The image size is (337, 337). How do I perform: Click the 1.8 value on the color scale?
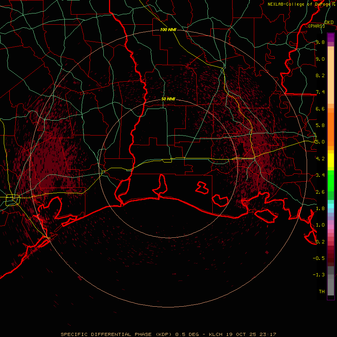(x=320, y=208)
